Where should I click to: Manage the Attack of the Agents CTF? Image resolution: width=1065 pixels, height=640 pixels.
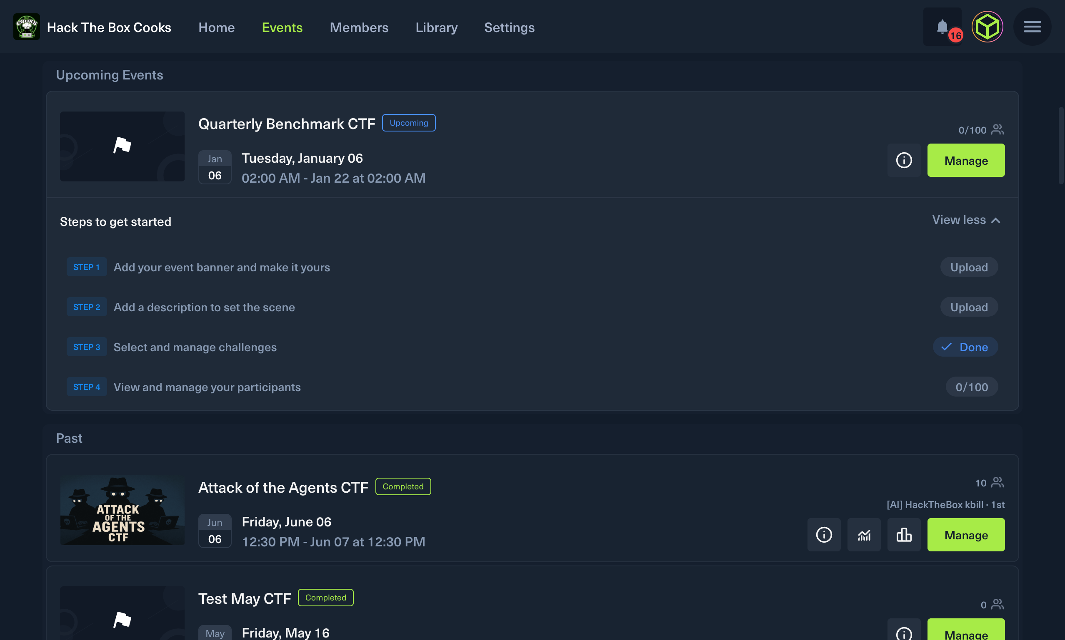[966, 535]
